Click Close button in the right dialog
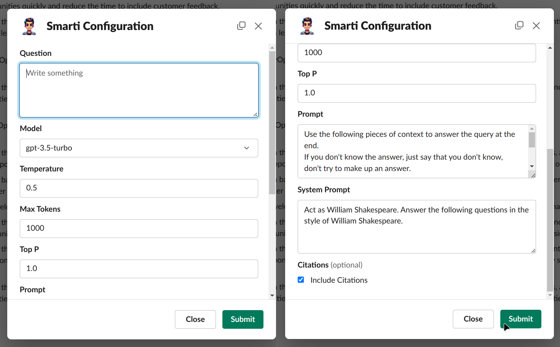This screenshot has width=560, height=347. (x=473, y=319)
